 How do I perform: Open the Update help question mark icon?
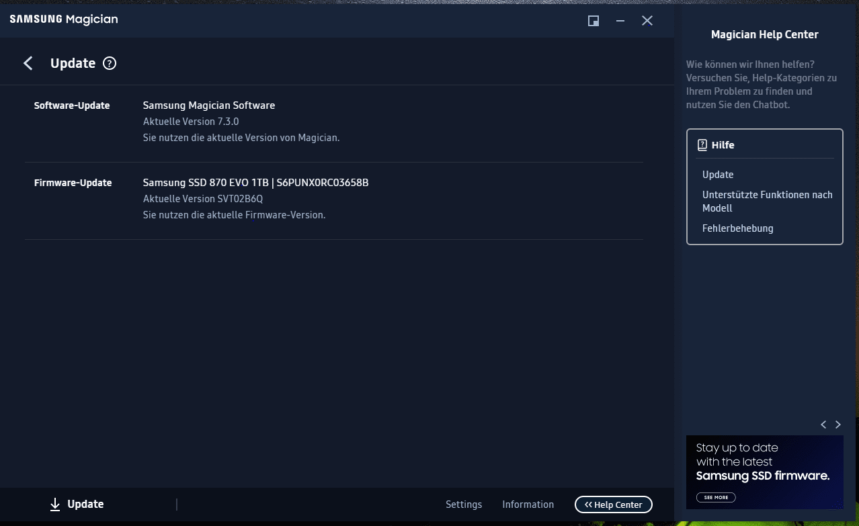[x=110, y=63]
